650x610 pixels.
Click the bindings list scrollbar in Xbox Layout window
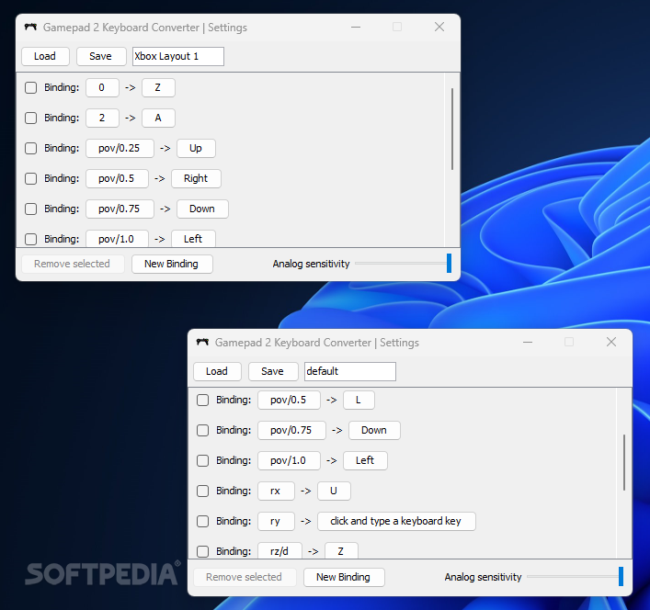pos(452,129)
